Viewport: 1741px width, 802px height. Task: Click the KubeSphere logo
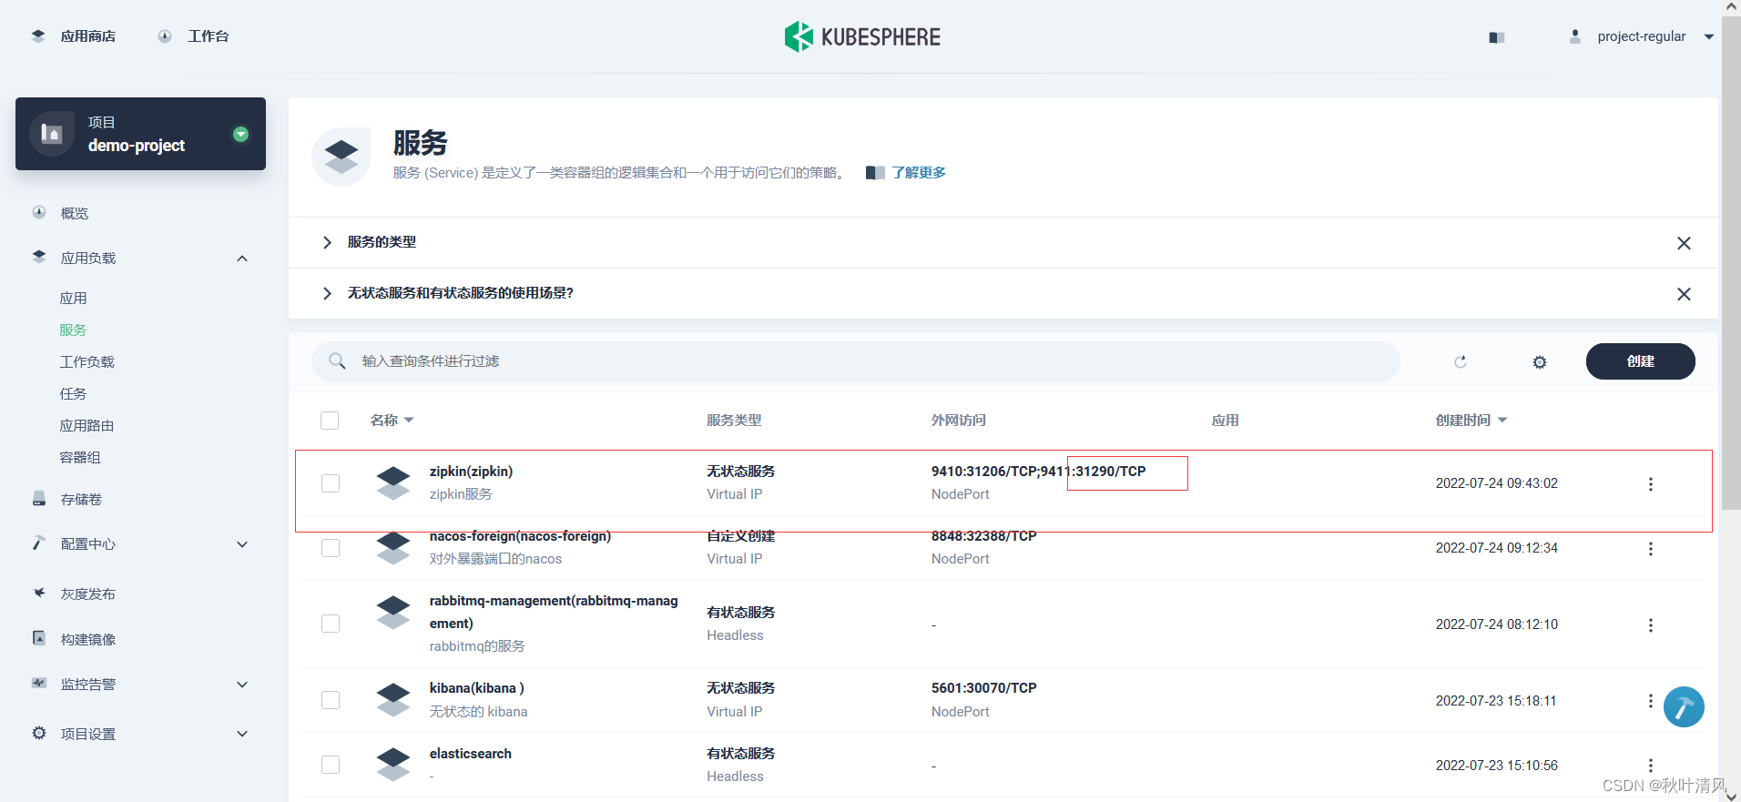click(862, 36)
